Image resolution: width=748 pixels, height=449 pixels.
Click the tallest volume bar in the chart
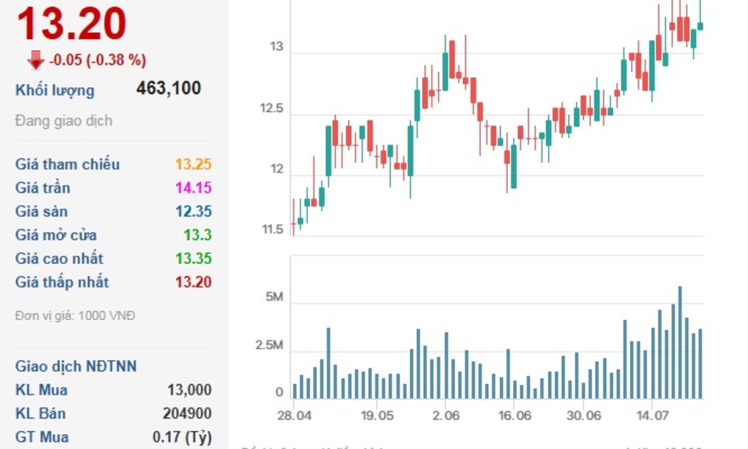pyautogui.click(x=680, y=342)
